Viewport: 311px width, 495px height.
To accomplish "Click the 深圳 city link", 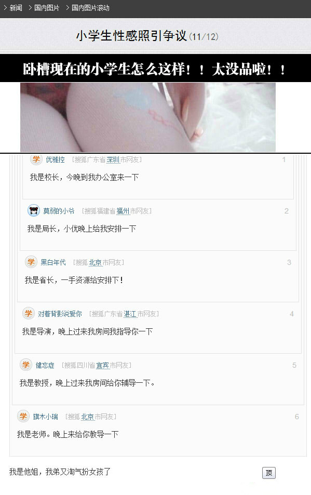I will point(113,160).
